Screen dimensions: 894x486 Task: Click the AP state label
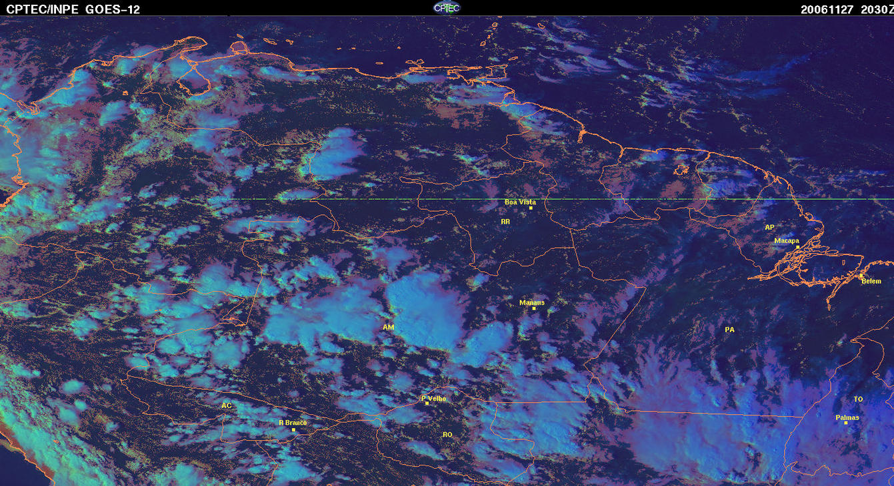coord(769,227)
